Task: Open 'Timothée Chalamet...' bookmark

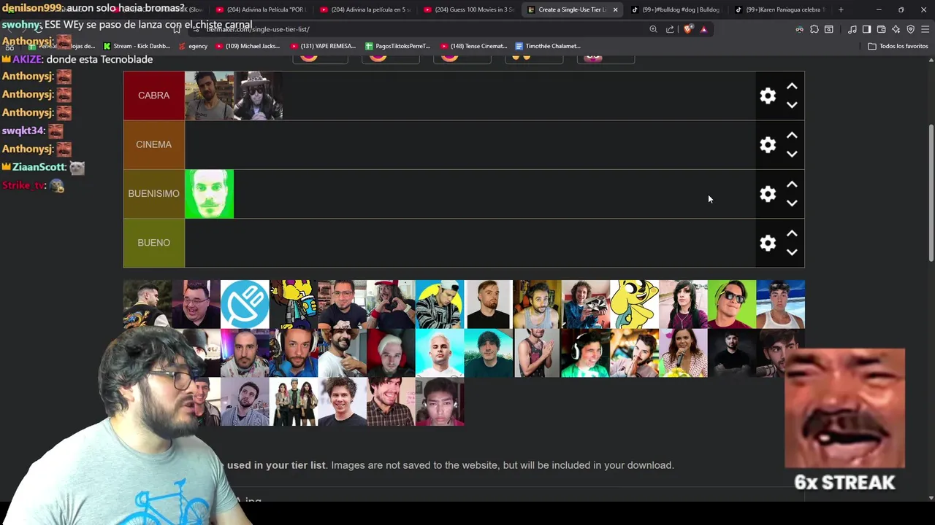Action: point(548,46)
